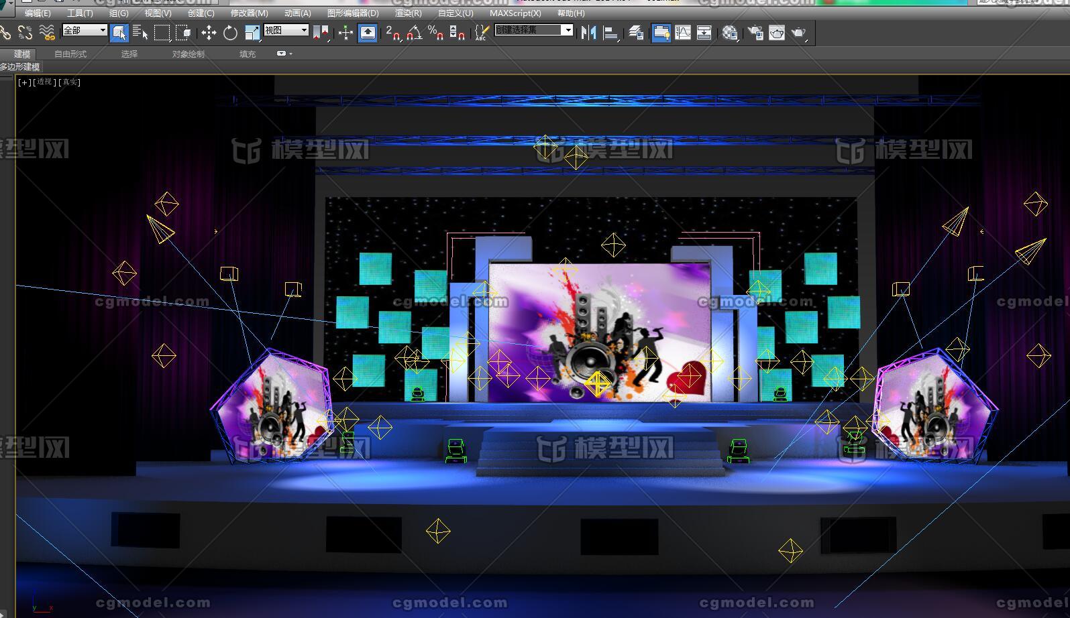Open the Manage Layers dialog
Image resolution: width=1070 pixels, height=618 pixels.
click(637, 32)
